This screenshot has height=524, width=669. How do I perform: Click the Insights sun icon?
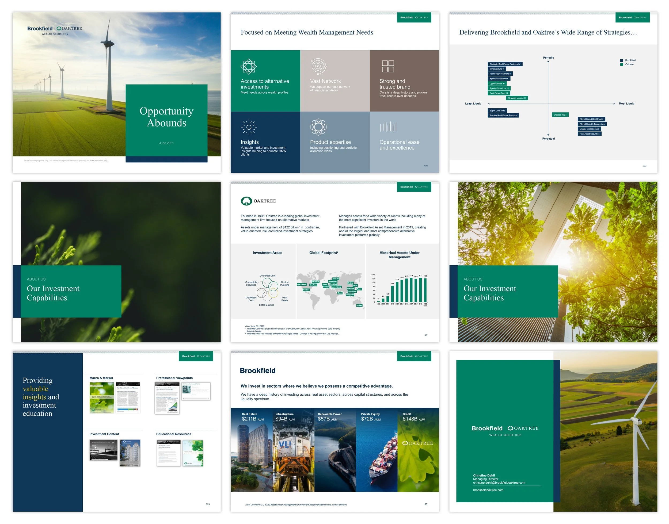[x=249, y=127]
